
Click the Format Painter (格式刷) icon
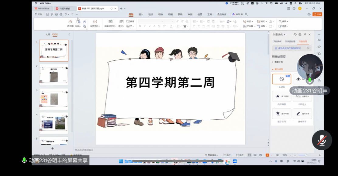70,22
